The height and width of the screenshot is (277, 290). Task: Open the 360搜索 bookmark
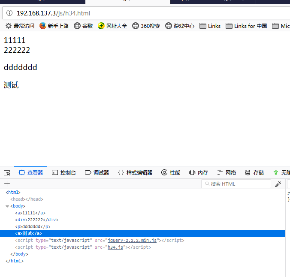(x=146, y=26)
